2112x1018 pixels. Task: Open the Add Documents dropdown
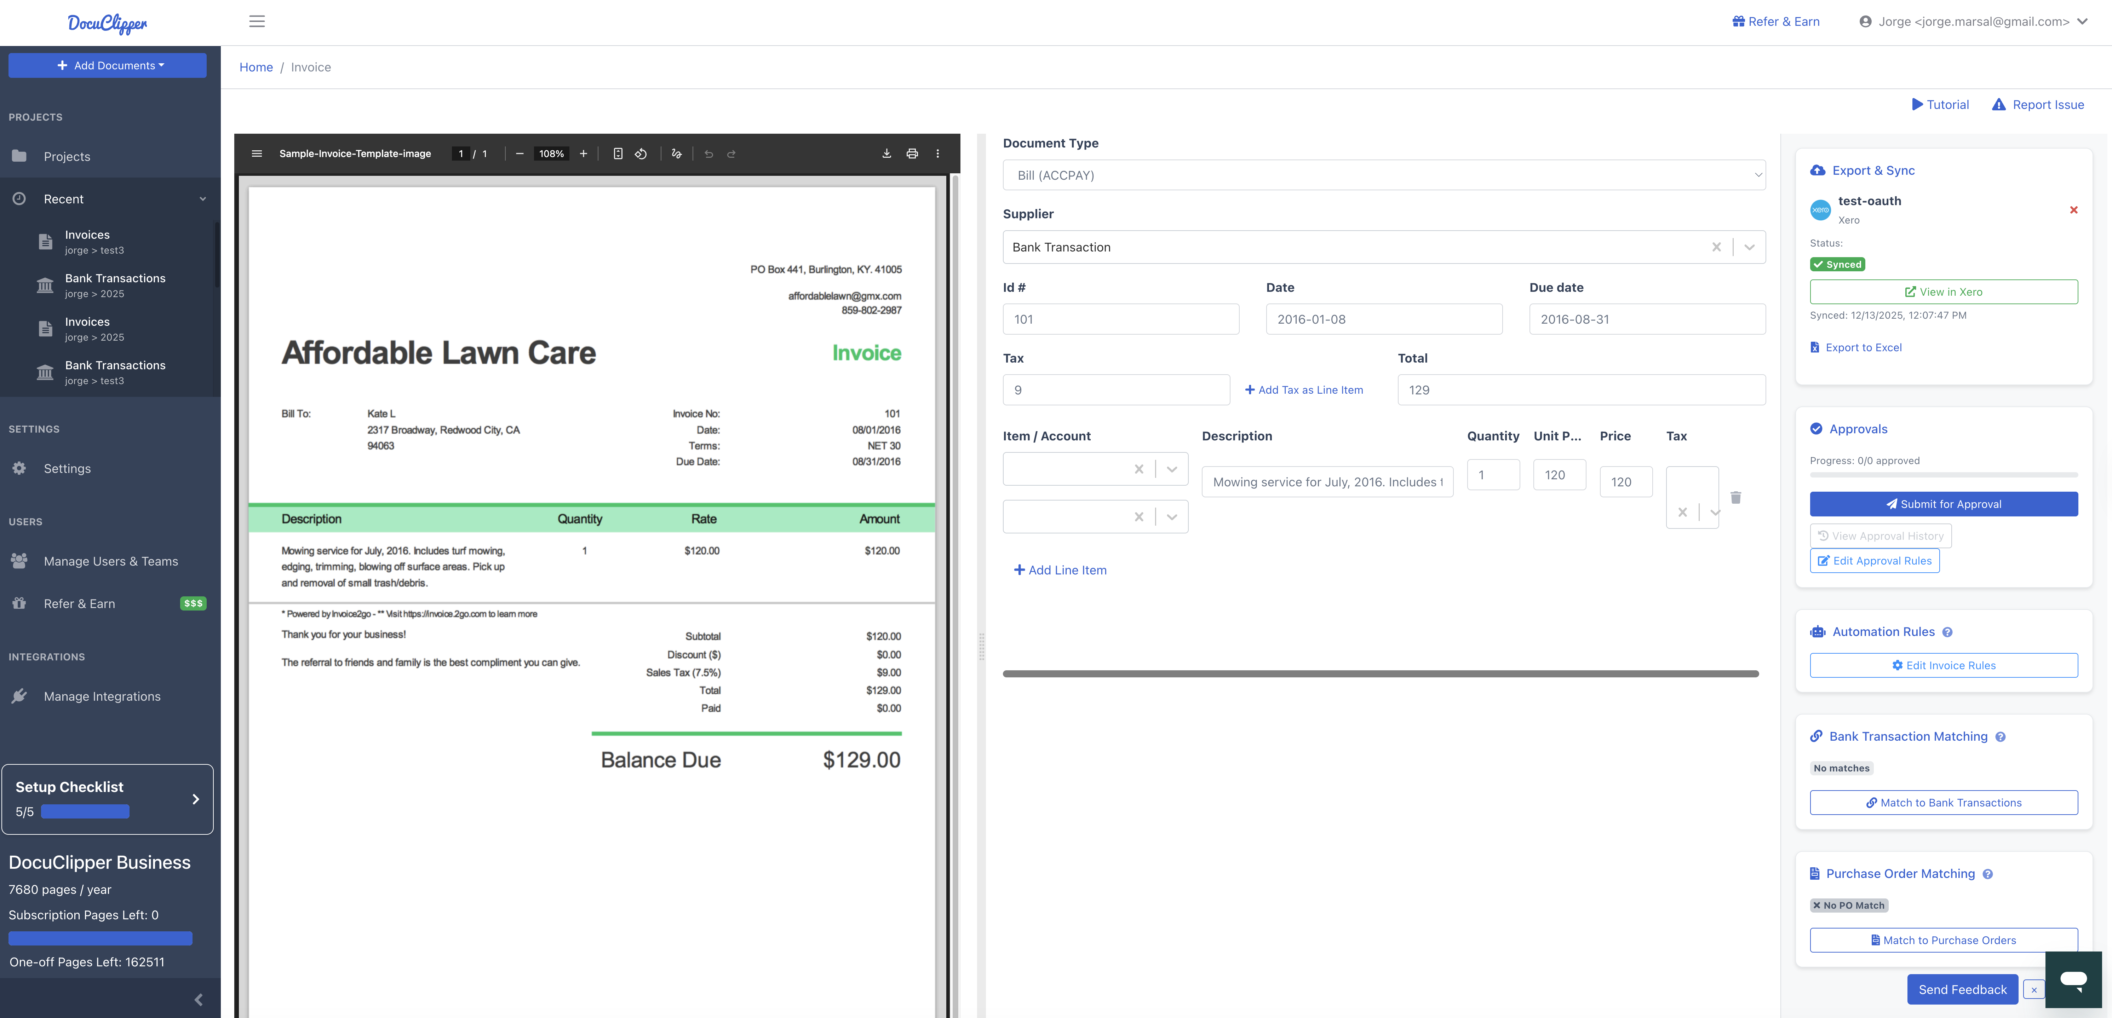107,65
